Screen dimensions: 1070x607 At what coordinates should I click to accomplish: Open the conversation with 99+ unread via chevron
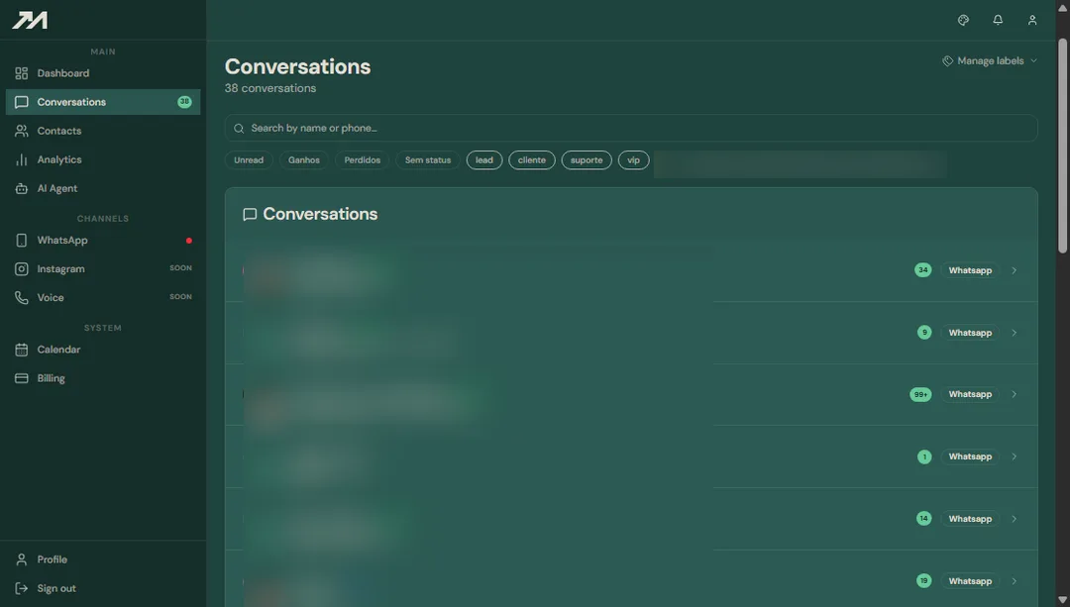[1015, 394]
